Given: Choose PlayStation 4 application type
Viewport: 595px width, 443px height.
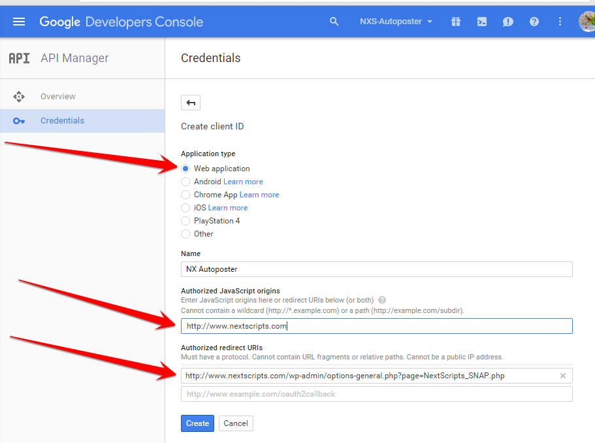Looking at the screenshot, I should tap(185, 221).
